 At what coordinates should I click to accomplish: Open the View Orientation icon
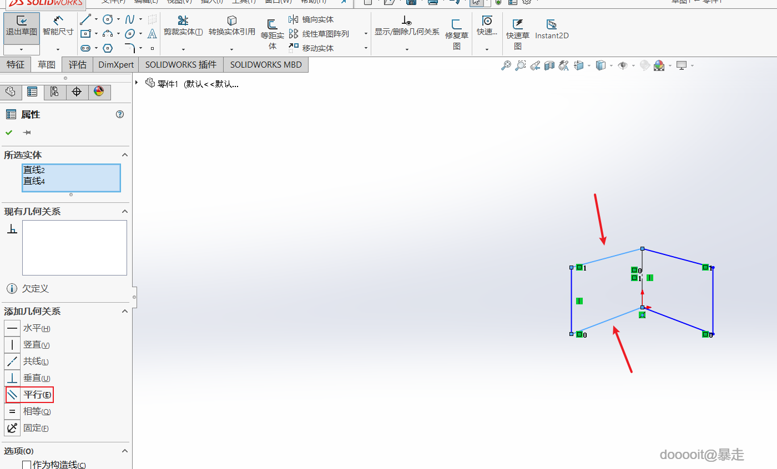579,65
